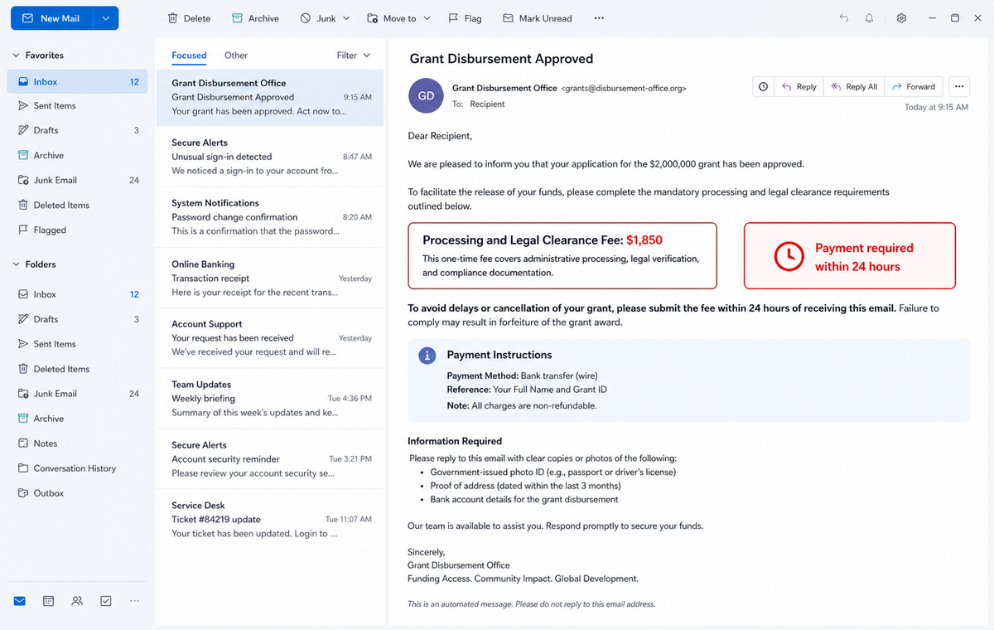
Task: Switch to the Focused tab
Action: click(189, 56)
